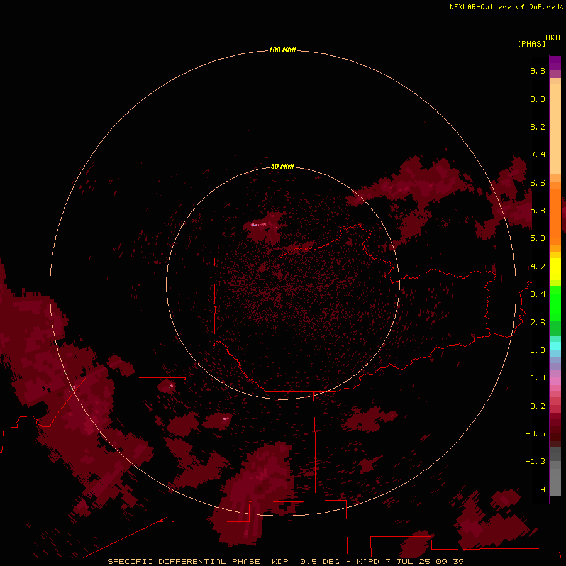Click the [PHAS] label above the color scale
The width and height of the screenshot is (566, 566).
tap(531, 43)
